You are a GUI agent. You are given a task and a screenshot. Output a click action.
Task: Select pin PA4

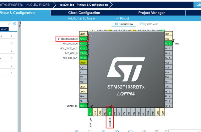(105, 112)
